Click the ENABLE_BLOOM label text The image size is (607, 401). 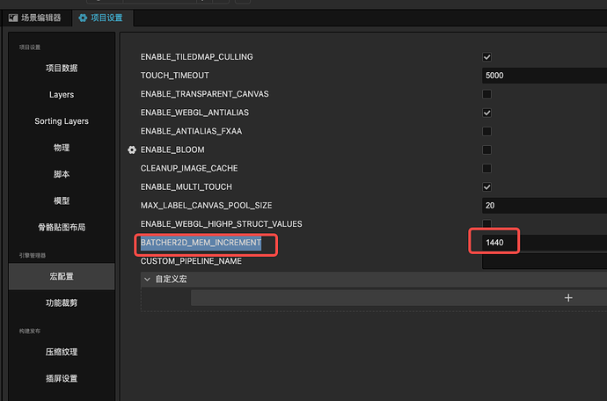(172, 149)
